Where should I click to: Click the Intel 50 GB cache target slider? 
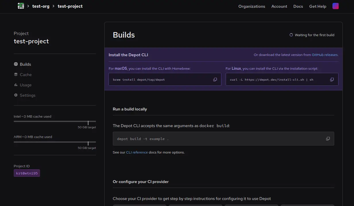tap(88, 121)
